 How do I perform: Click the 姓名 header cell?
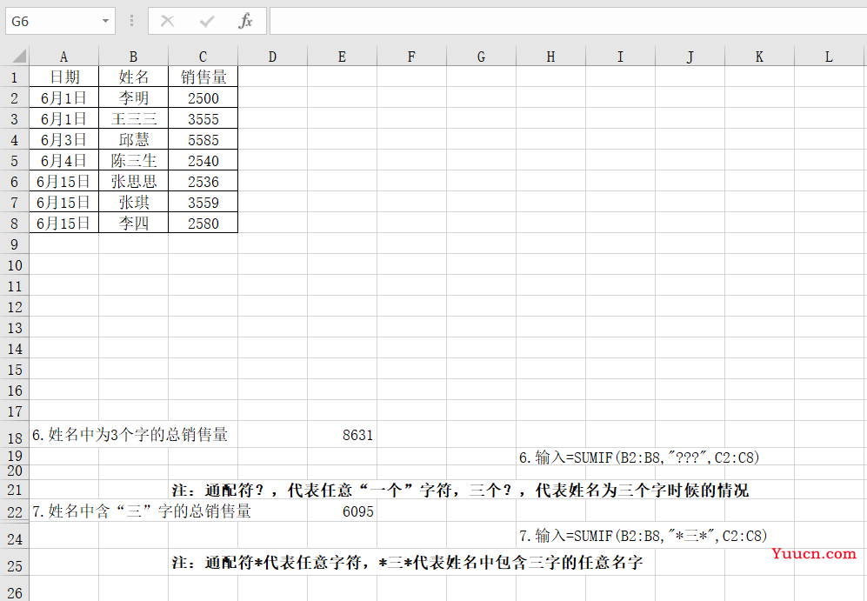pyautogui.click(x=133, y=77)
